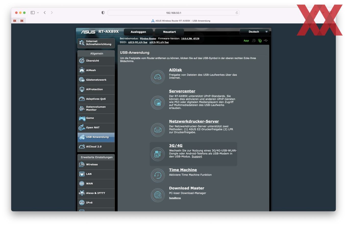Open WAN settings in sidebar
The image size is (347, 226).
[x=96, y=184]
